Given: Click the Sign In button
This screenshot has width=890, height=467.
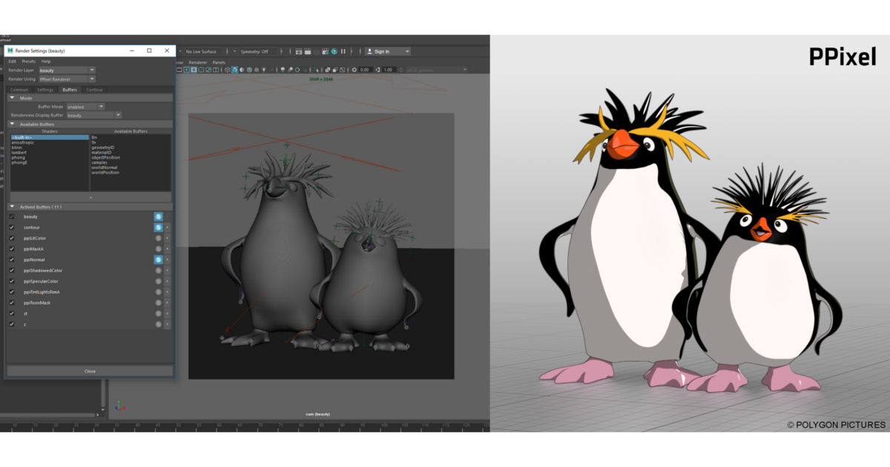Looking at the screenshot, I should [x=386, y=51].
